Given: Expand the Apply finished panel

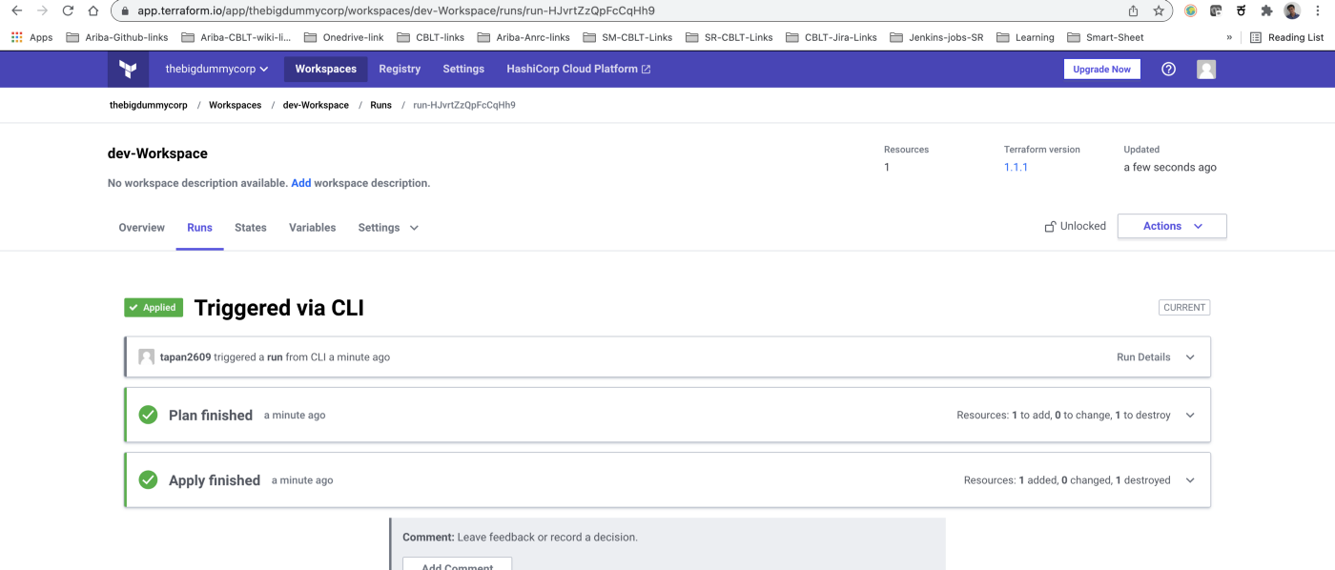Looking at the screenshot, I should tap(1189, 480).
